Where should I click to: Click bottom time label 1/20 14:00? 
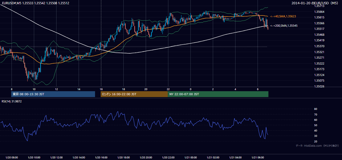(x=79, y=158)
